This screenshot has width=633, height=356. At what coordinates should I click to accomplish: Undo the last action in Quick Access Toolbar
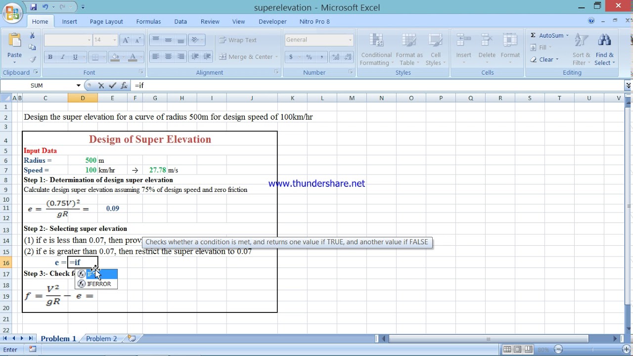tap(45, 7)
